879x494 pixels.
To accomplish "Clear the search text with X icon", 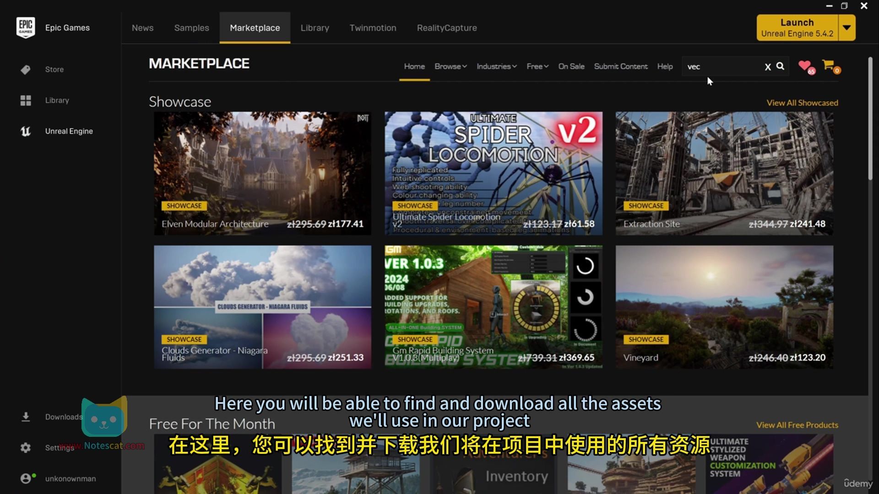I will [x=768, y=67].
